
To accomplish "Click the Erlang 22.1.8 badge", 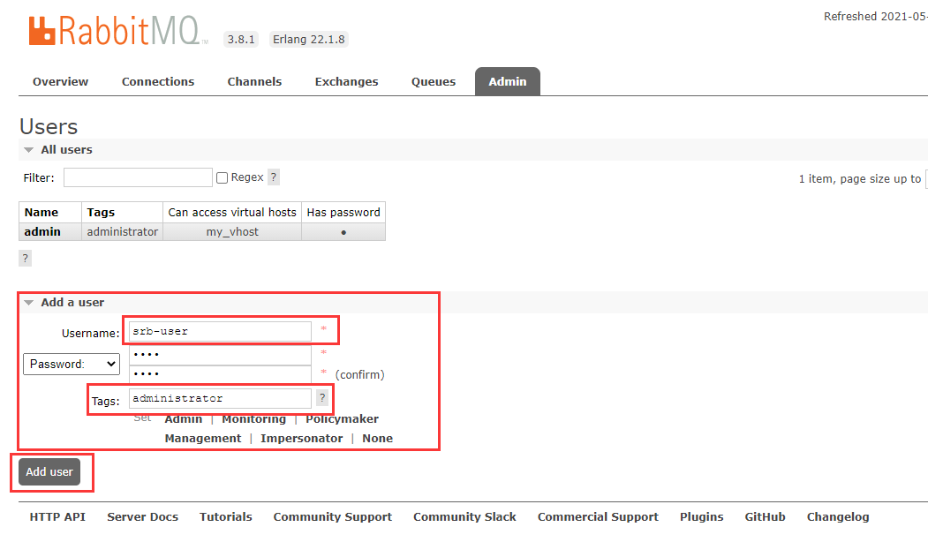I will 308,39.
